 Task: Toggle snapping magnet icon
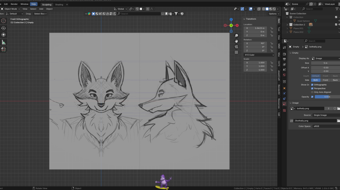point(137,9)
